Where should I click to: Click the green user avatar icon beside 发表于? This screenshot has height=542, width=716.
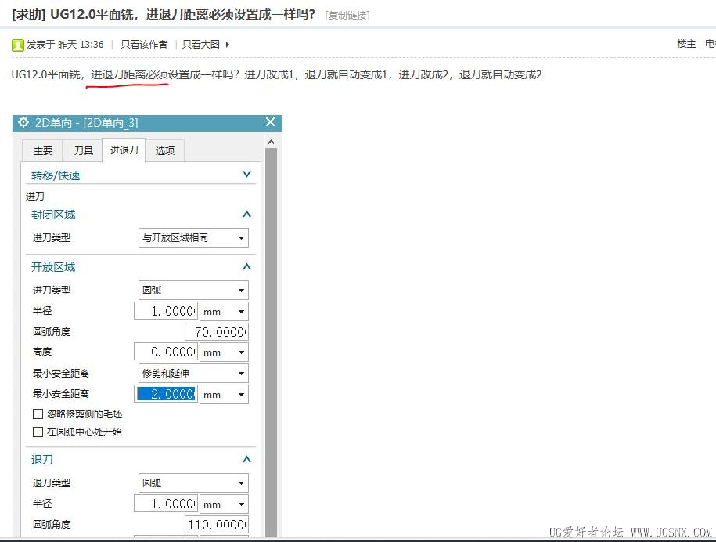(17, 45)
